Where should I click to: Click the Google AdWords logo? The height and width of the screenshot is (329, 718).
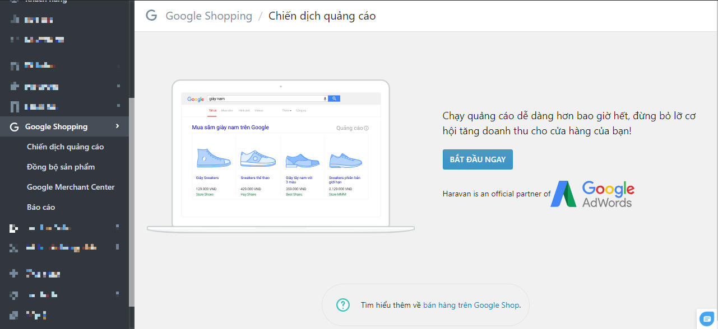(592, 194)
